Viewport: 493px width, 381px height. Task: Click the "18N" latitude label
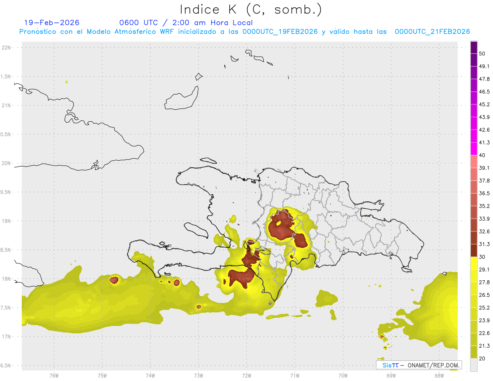coord(7,279)
